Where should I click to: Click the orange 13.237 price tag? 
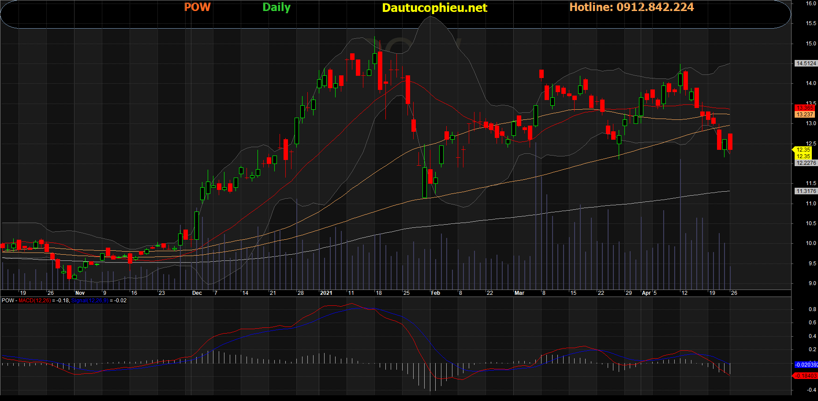[x=805, y=115]
